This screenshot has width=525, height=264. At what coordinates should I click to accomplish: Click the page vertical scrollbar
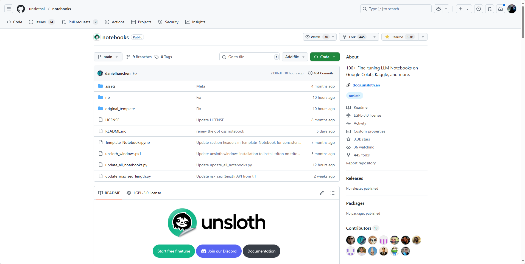pyautogui.click(x=523, y=22)
